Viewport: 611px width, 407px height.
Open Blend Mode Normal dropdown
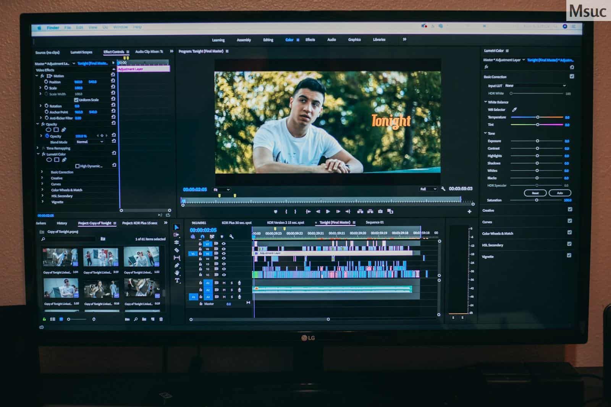tap(90, 142)
